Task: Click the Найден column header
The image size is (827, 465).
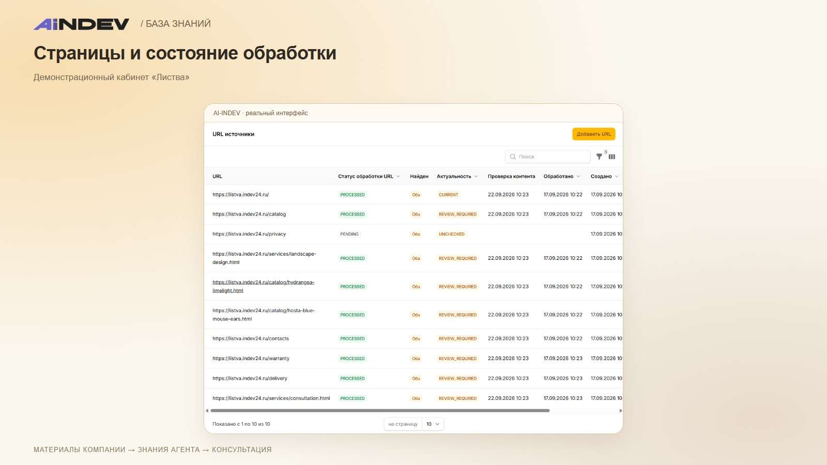Action: pyautogui.click(x=419, y=176)
